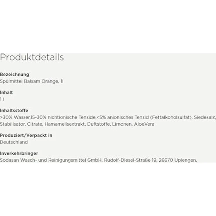Click the Rudolf-Diesel-Straße 19 address
Image resolution: width=216 pixels, height=216 pixels.
click(130, 160)
